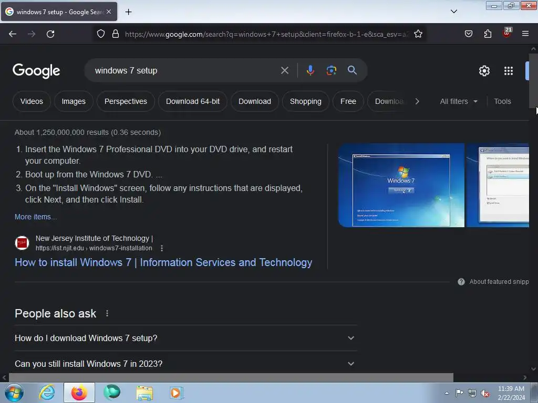The height and width of the screenshot is (403, 538).
Task: Select the Free filter chip
Action: [348, 101]
